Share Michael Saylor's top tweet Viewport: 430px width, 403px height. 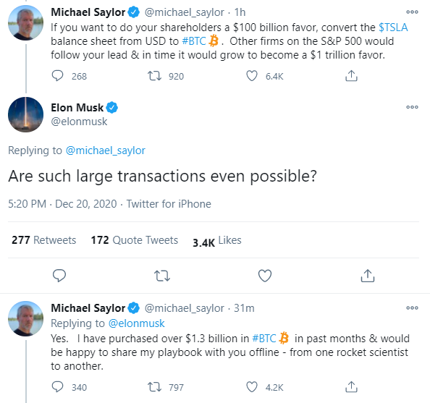coord(351,76)
